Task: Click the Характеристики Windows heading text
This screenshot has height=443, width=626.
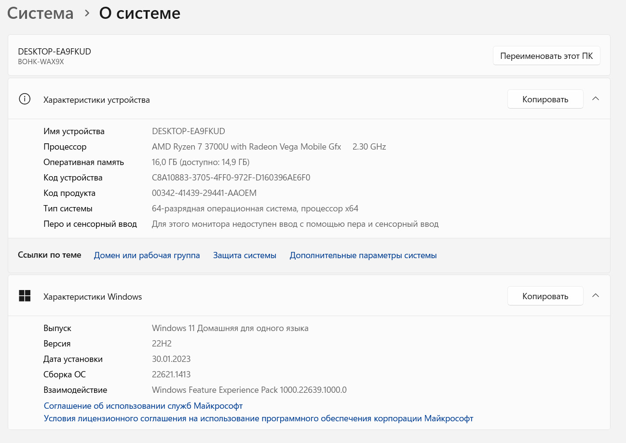Action: [x=93, y=297]
